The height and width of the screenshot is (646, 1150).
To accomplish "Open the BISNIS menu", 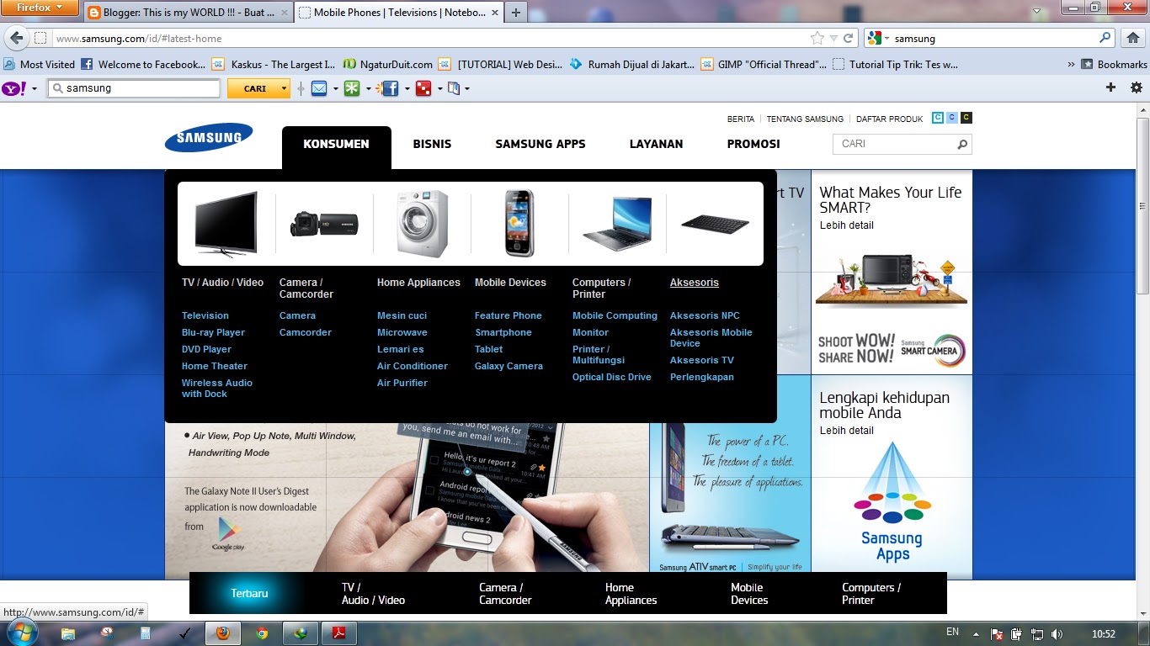I will (432, 144).
